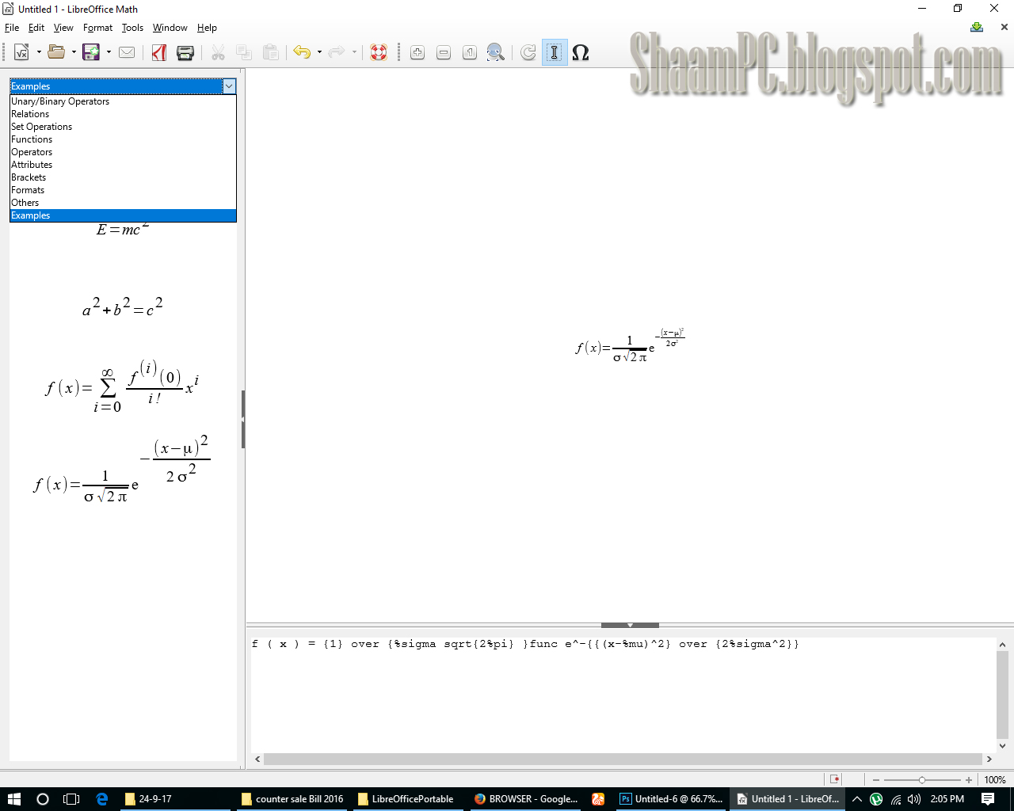Open the Redo history dropdown arrow
The image size is (1014, 811).
click(354, 52)
